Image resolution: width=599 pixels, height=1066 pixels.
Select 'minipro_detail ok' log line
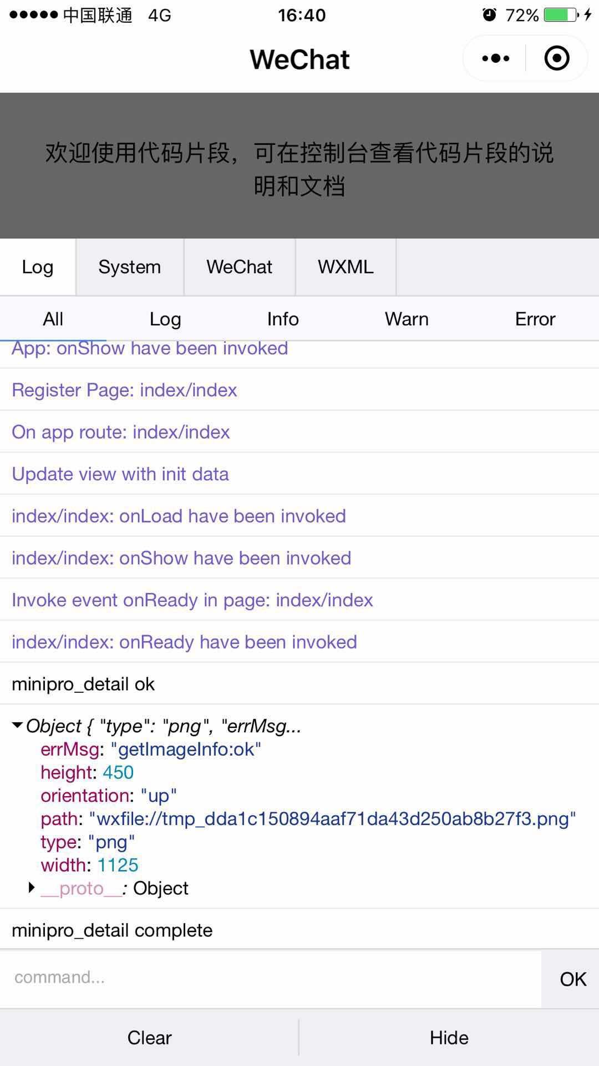tap(299, 684)
